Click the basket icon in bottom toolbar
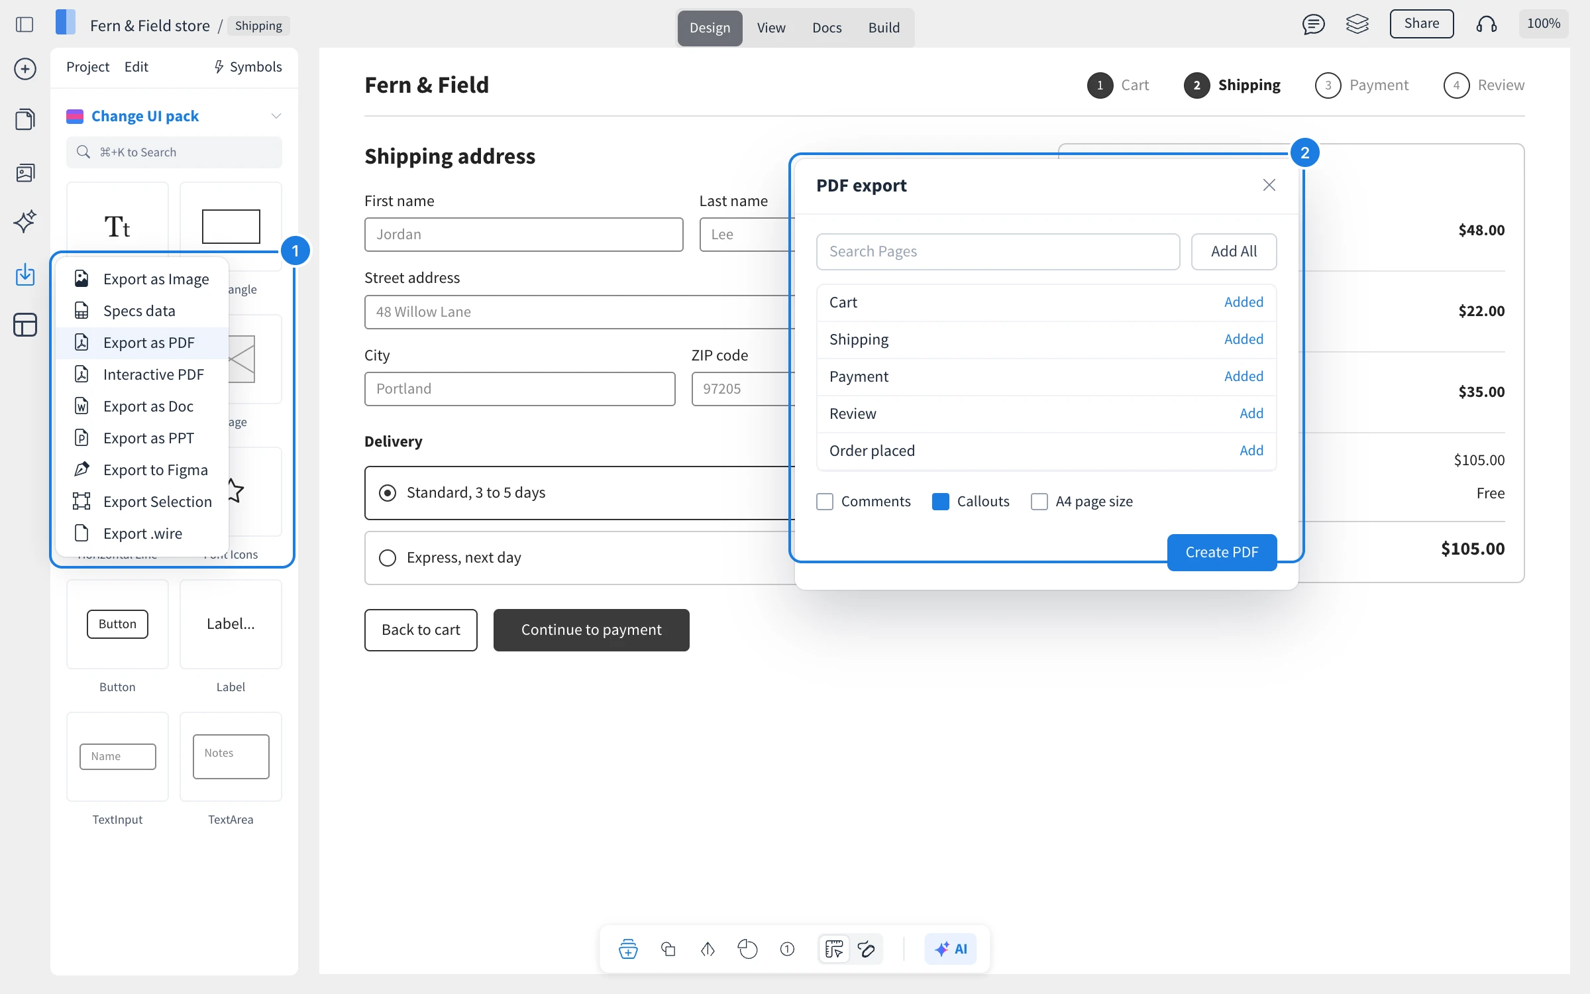The image size is (1590, 994). pyautogui.click(x=628, y=949)
